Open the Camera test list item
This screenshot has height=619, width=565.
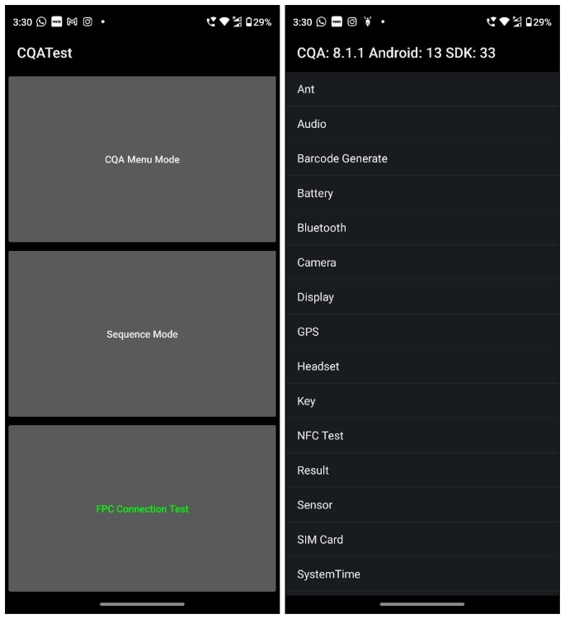(x=422, y=262)
